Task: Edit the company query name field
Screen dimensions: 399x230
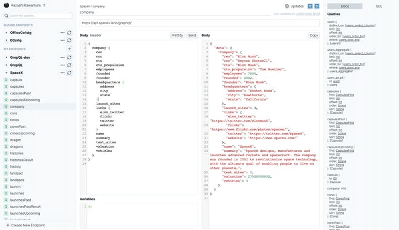Action: pyautogui.click(x=175, y=12)
